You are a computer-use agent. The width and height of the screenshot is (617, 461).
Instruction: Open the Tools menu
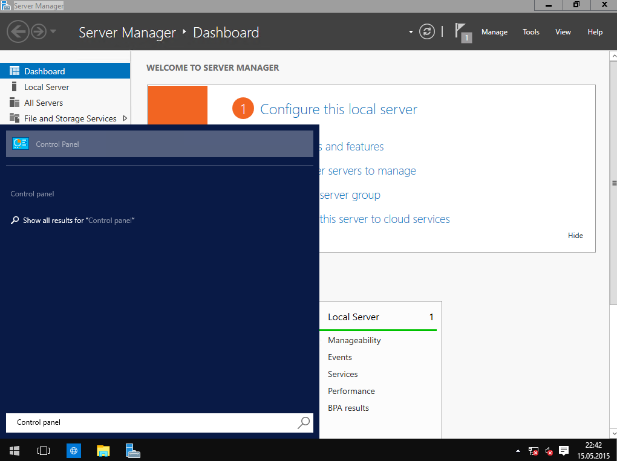click(x=531, y=32)
